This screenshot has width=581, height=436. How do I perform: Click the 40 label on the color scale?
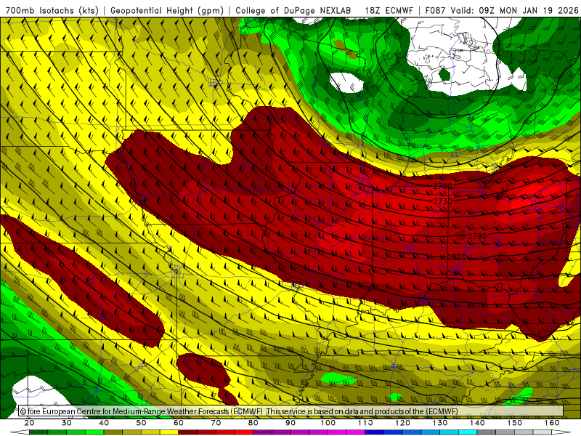coord(104,423)
